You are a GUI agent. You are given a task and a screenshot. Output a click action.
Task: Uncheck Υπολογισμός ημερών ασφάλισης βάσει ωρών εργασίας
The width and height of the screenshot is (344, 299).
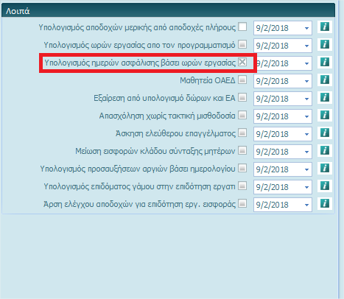coord(242,62)
